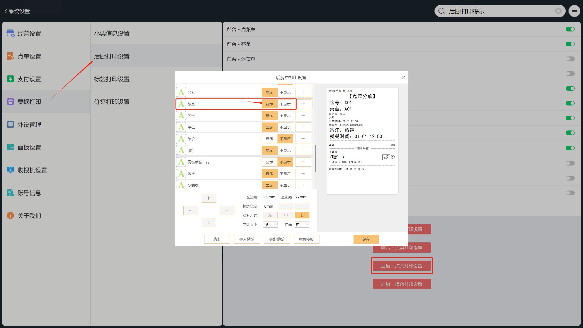
Task: Open 后厨 - 点菜打印设置 button
Action: (402, 266)
